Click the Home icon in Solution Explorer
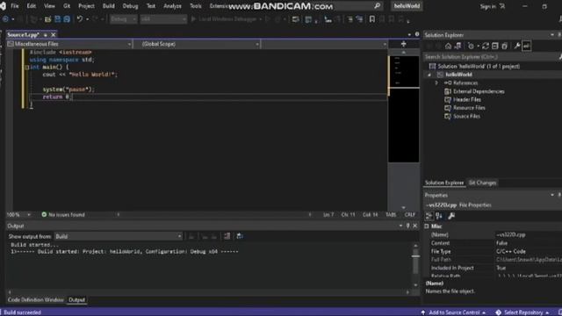 tap(448, 46)
